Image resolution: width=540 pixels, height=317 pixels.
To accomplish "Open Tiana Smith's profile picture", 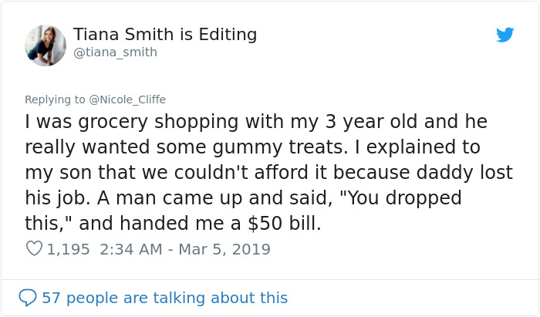I will click(x=45, y=45).
